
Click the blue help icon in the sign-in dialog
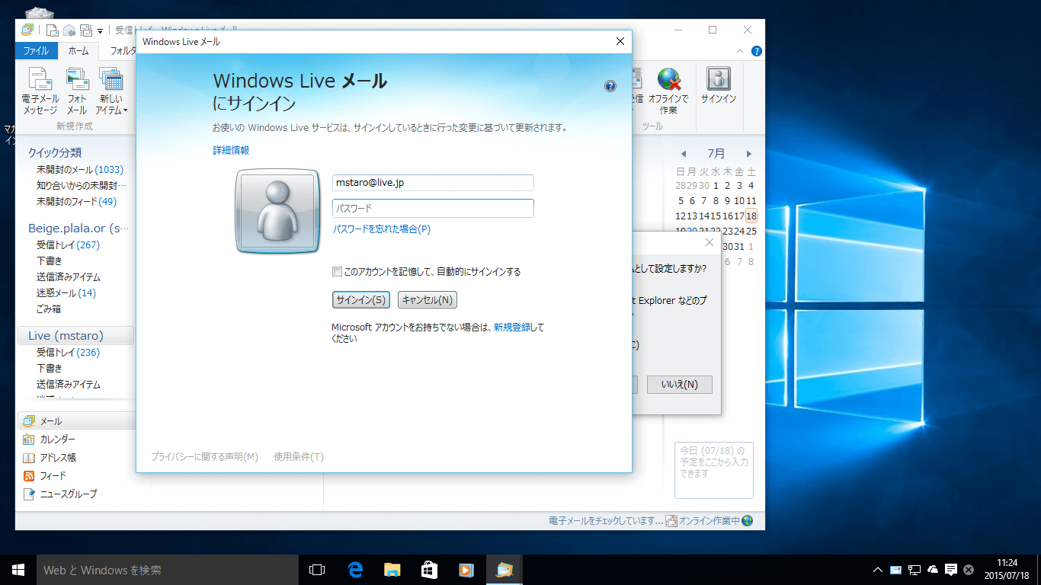point(610,86)
